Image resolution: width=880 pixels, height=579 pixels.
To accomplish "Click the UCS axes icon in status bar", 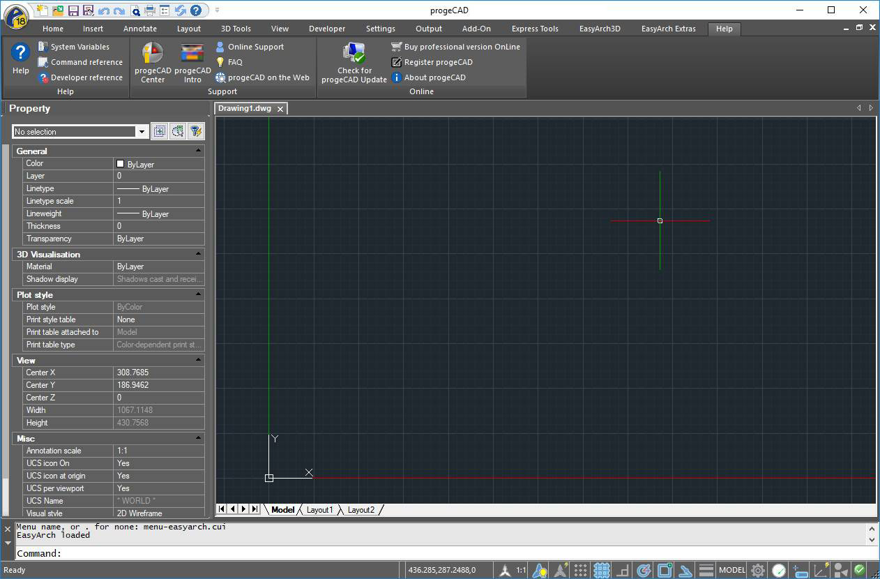I will click(x=821, y=570).
